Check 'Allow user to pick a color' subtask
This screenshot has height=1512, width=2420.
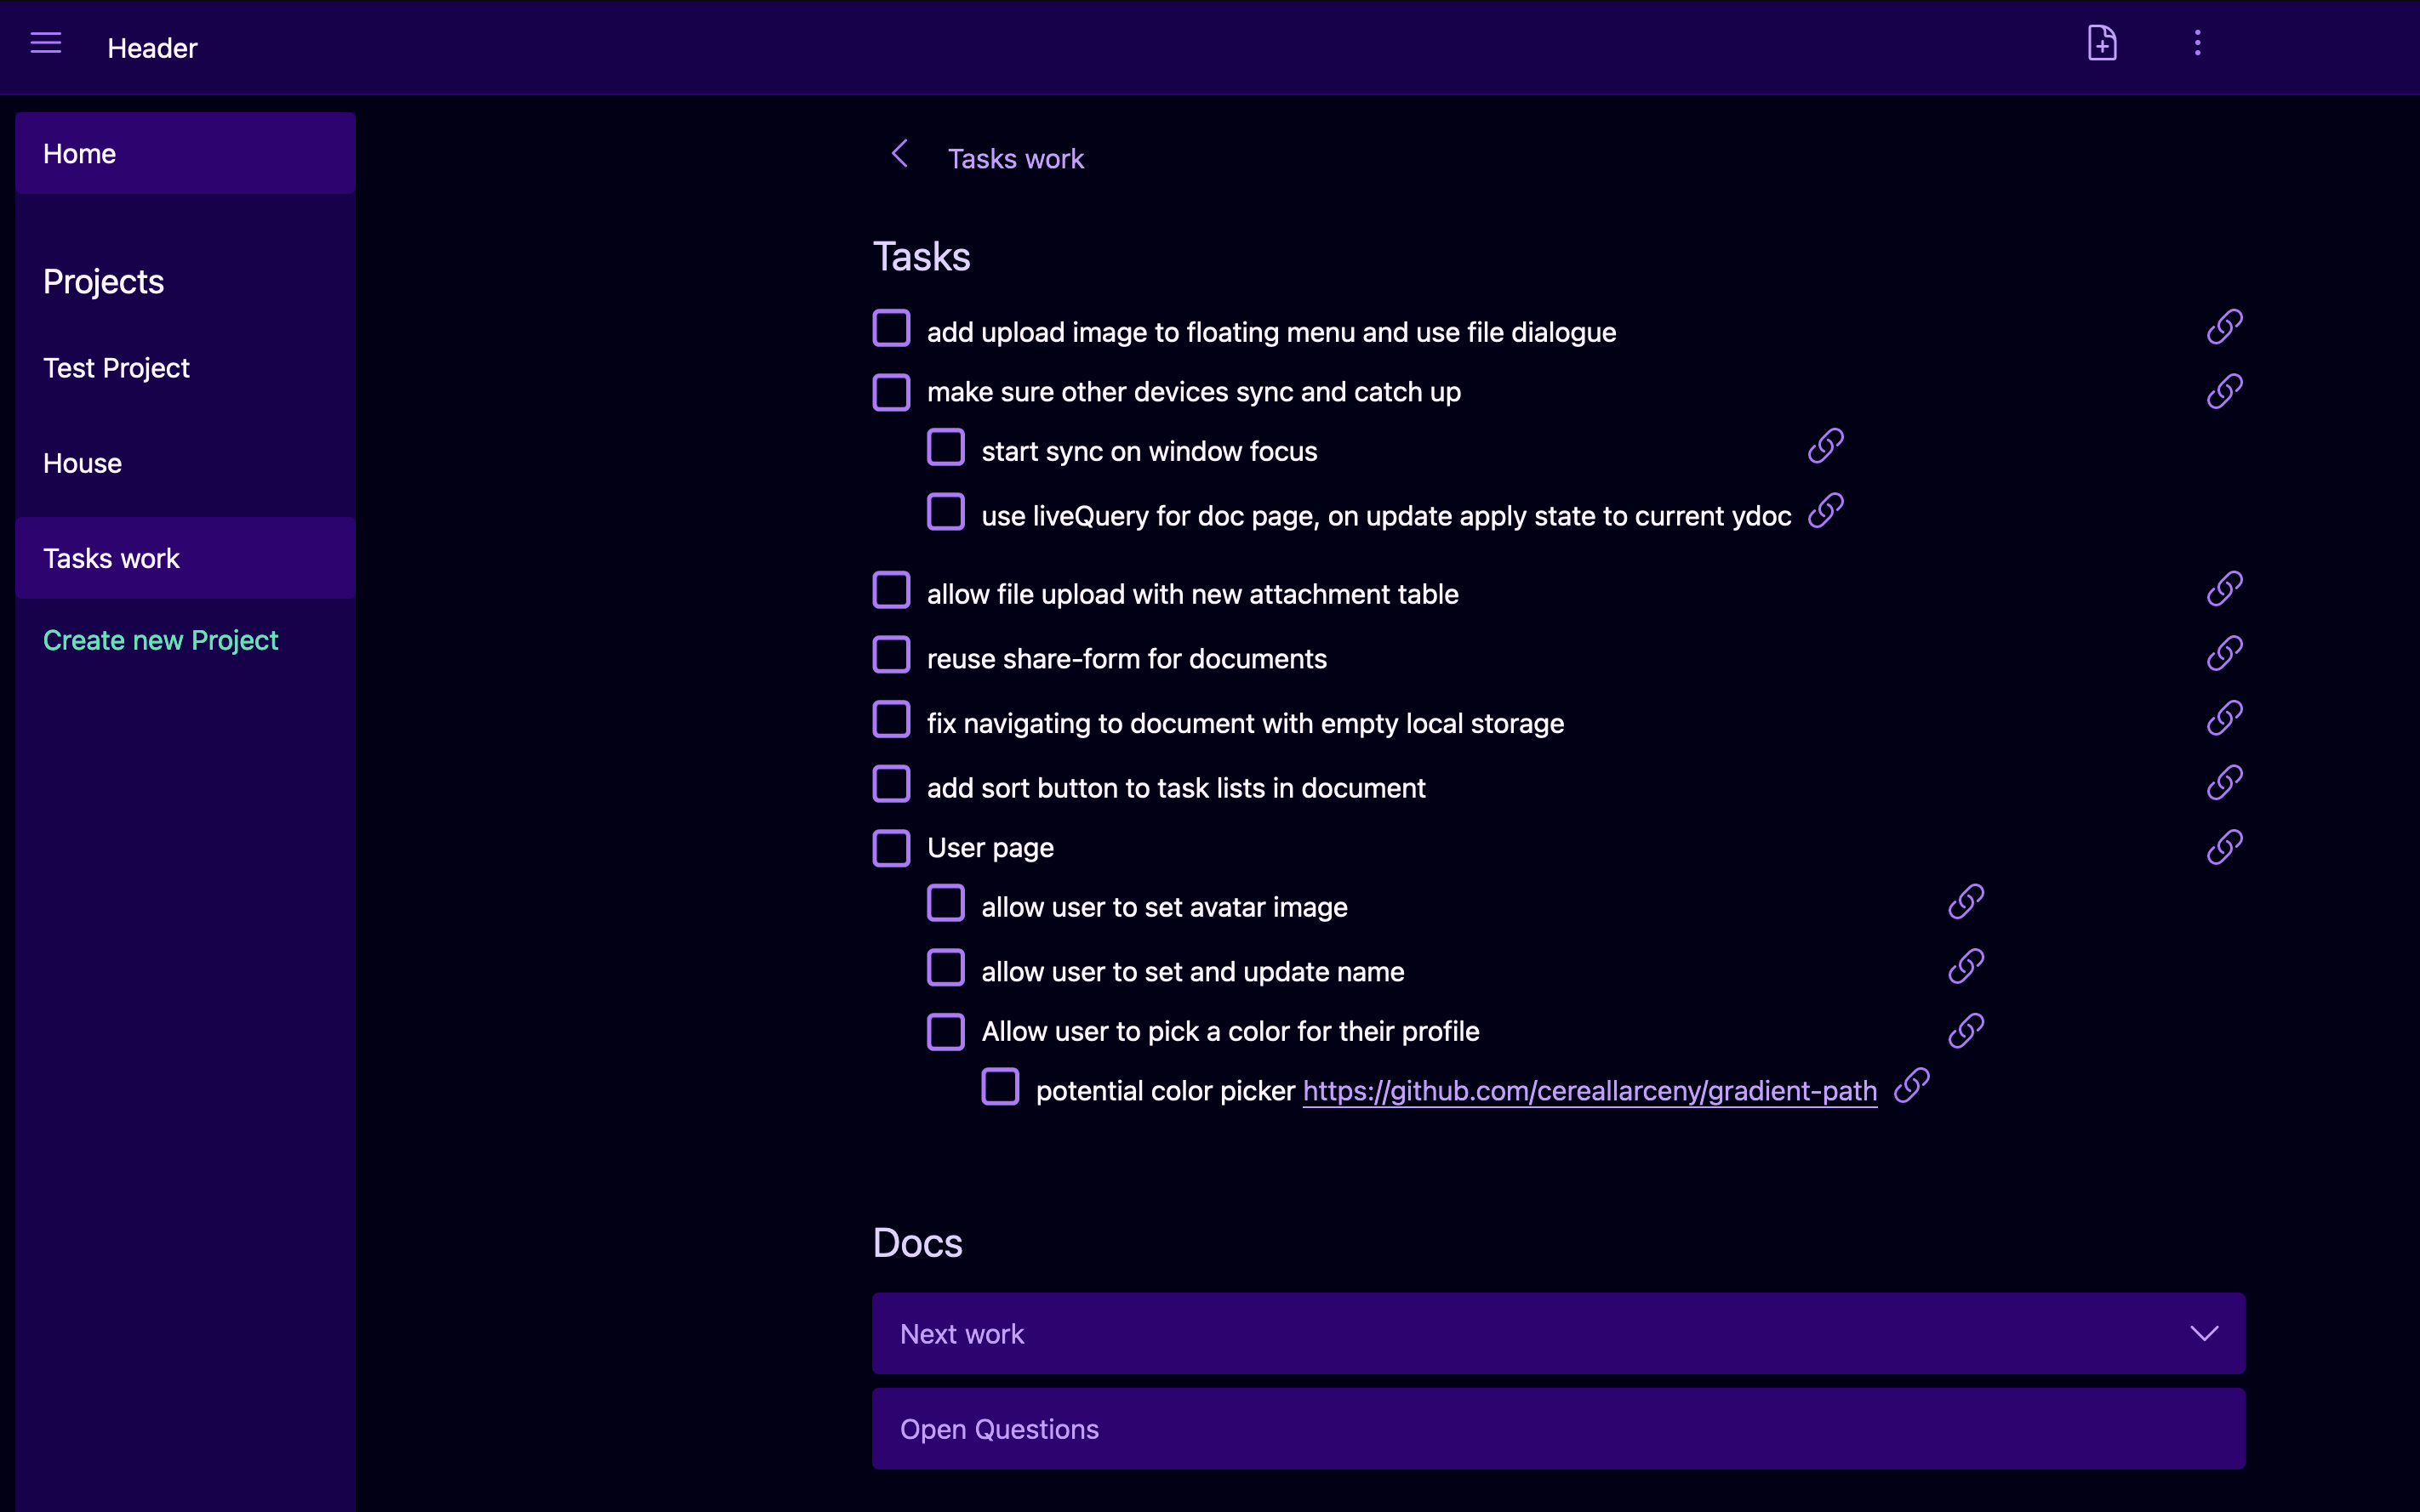[945, 1032]
